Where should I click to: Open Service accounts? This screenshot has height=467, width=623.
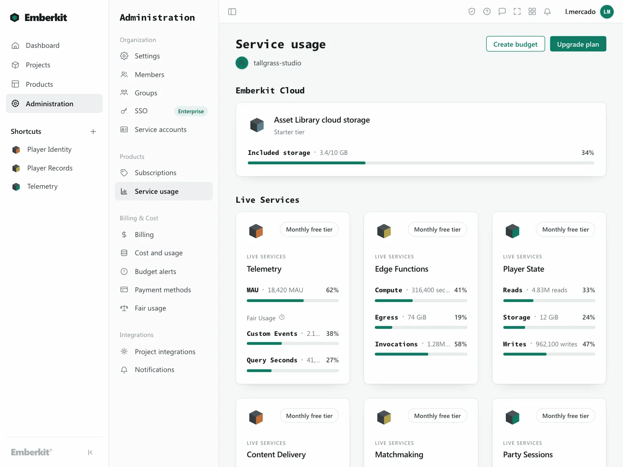[x=164, y=130]
